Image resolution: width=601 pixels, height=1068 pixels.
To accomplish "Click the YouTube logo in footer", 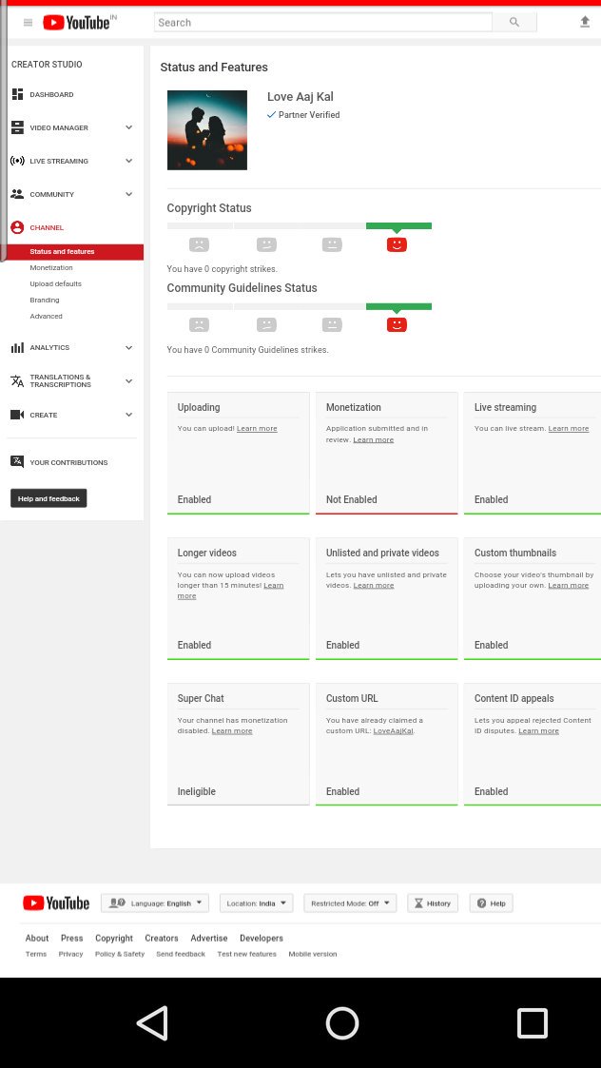I will tap(56, 903).
